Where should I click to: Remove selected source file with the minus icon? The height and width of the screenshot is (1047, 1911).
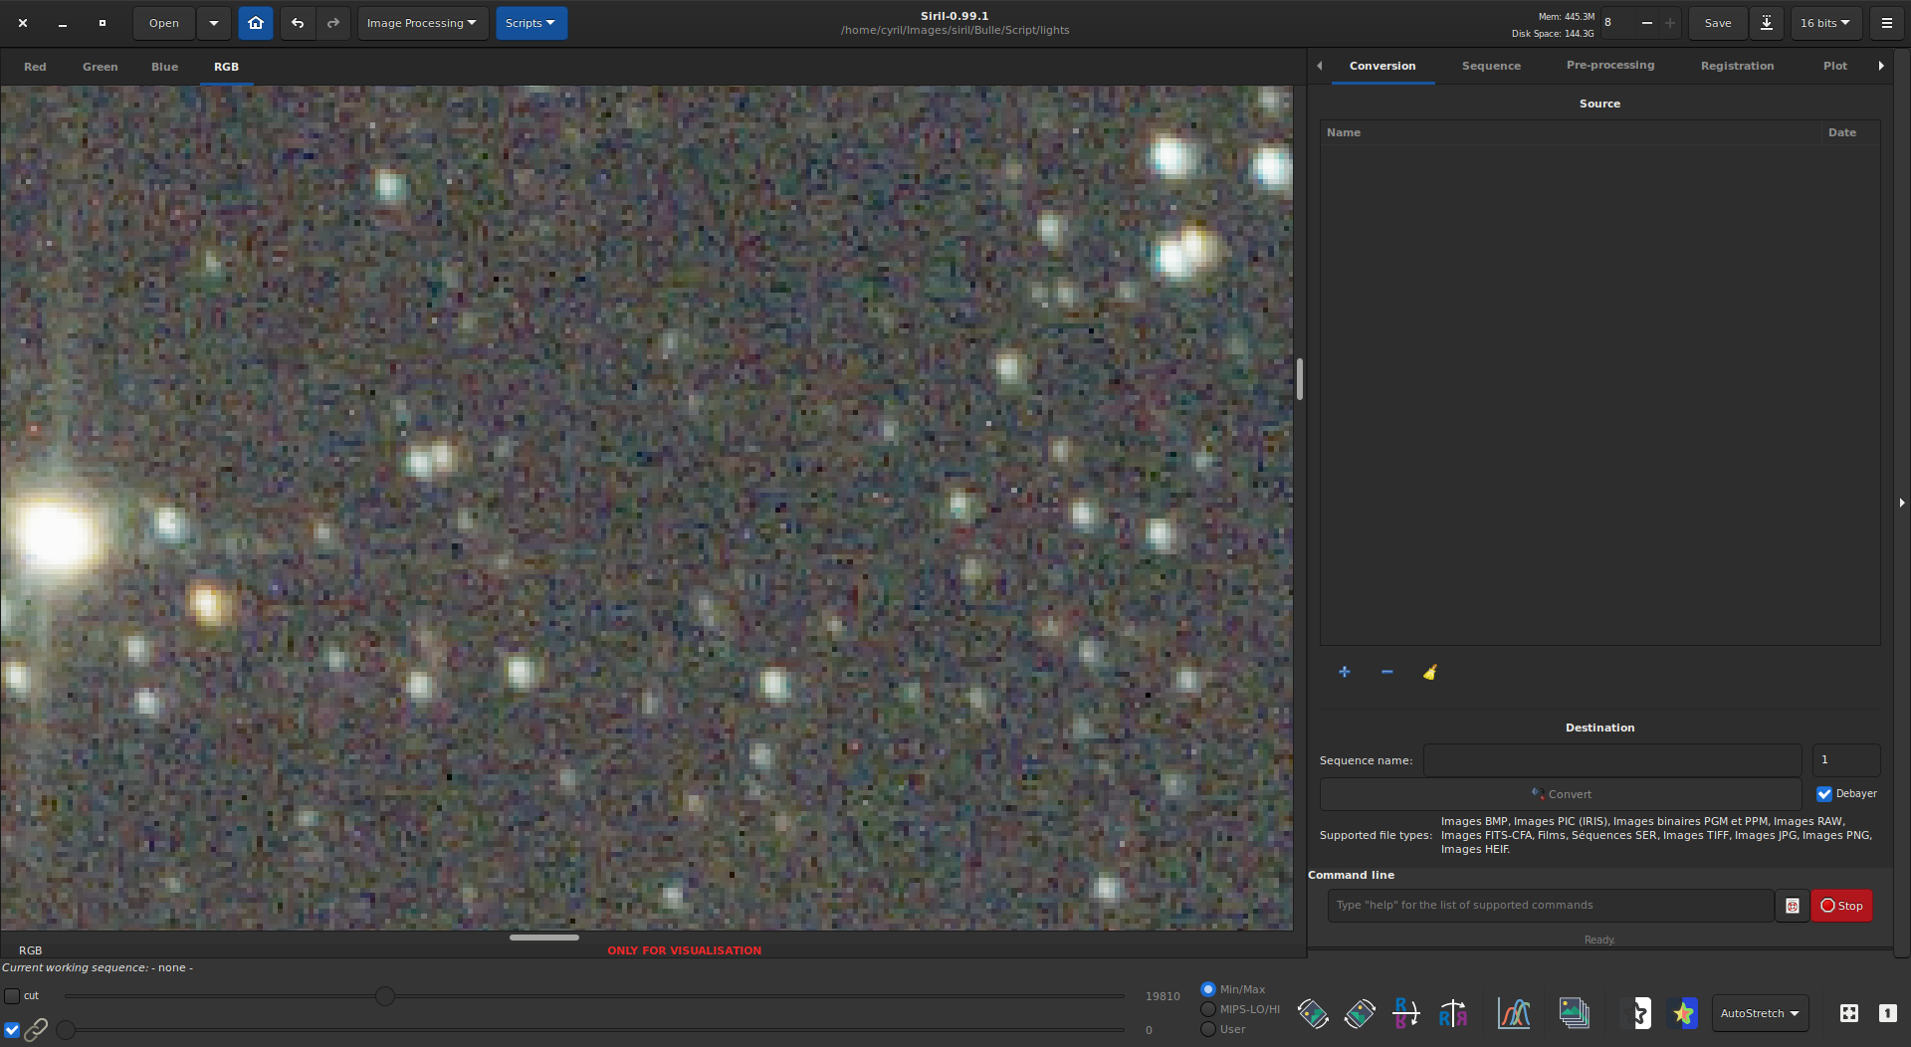coord(1387,672)
